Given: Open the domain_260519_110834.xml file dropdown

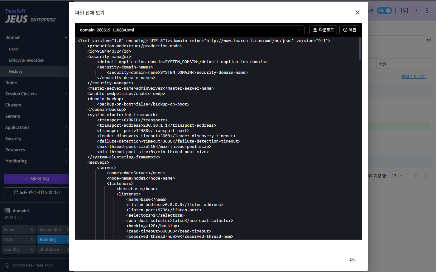Looking at the screenshot, I should click(191, 30).
